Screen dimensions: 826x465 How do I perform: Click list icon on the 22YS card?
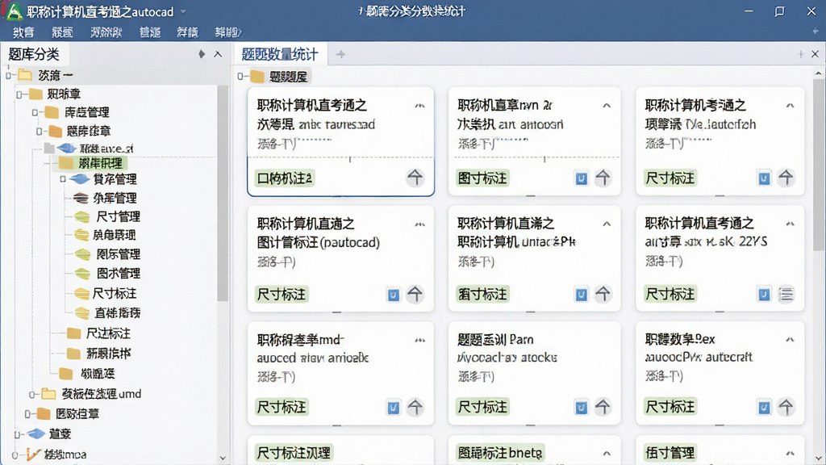tap(786, 294)
